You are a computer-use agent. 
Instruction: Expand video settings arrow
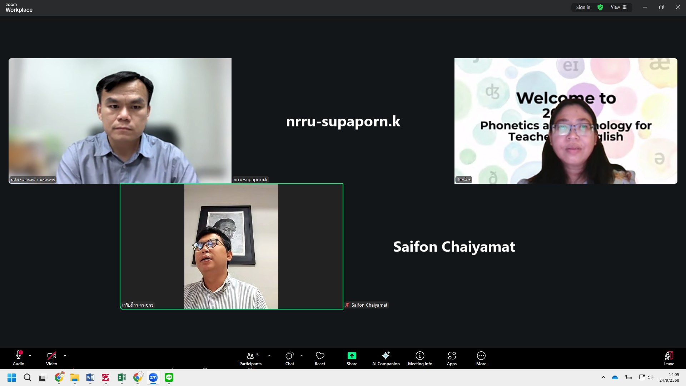(65, 356)
